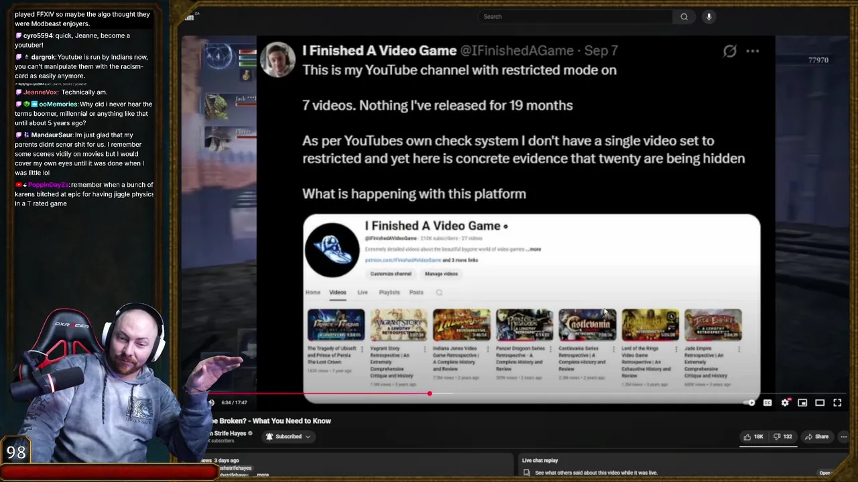
Task: Like the video with thumbs up
Action: pyautogui.click(x=753, y=436)
